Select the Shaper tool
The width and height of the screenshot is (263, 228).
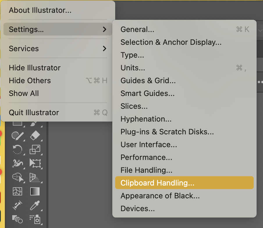click(x=17, y=136)
